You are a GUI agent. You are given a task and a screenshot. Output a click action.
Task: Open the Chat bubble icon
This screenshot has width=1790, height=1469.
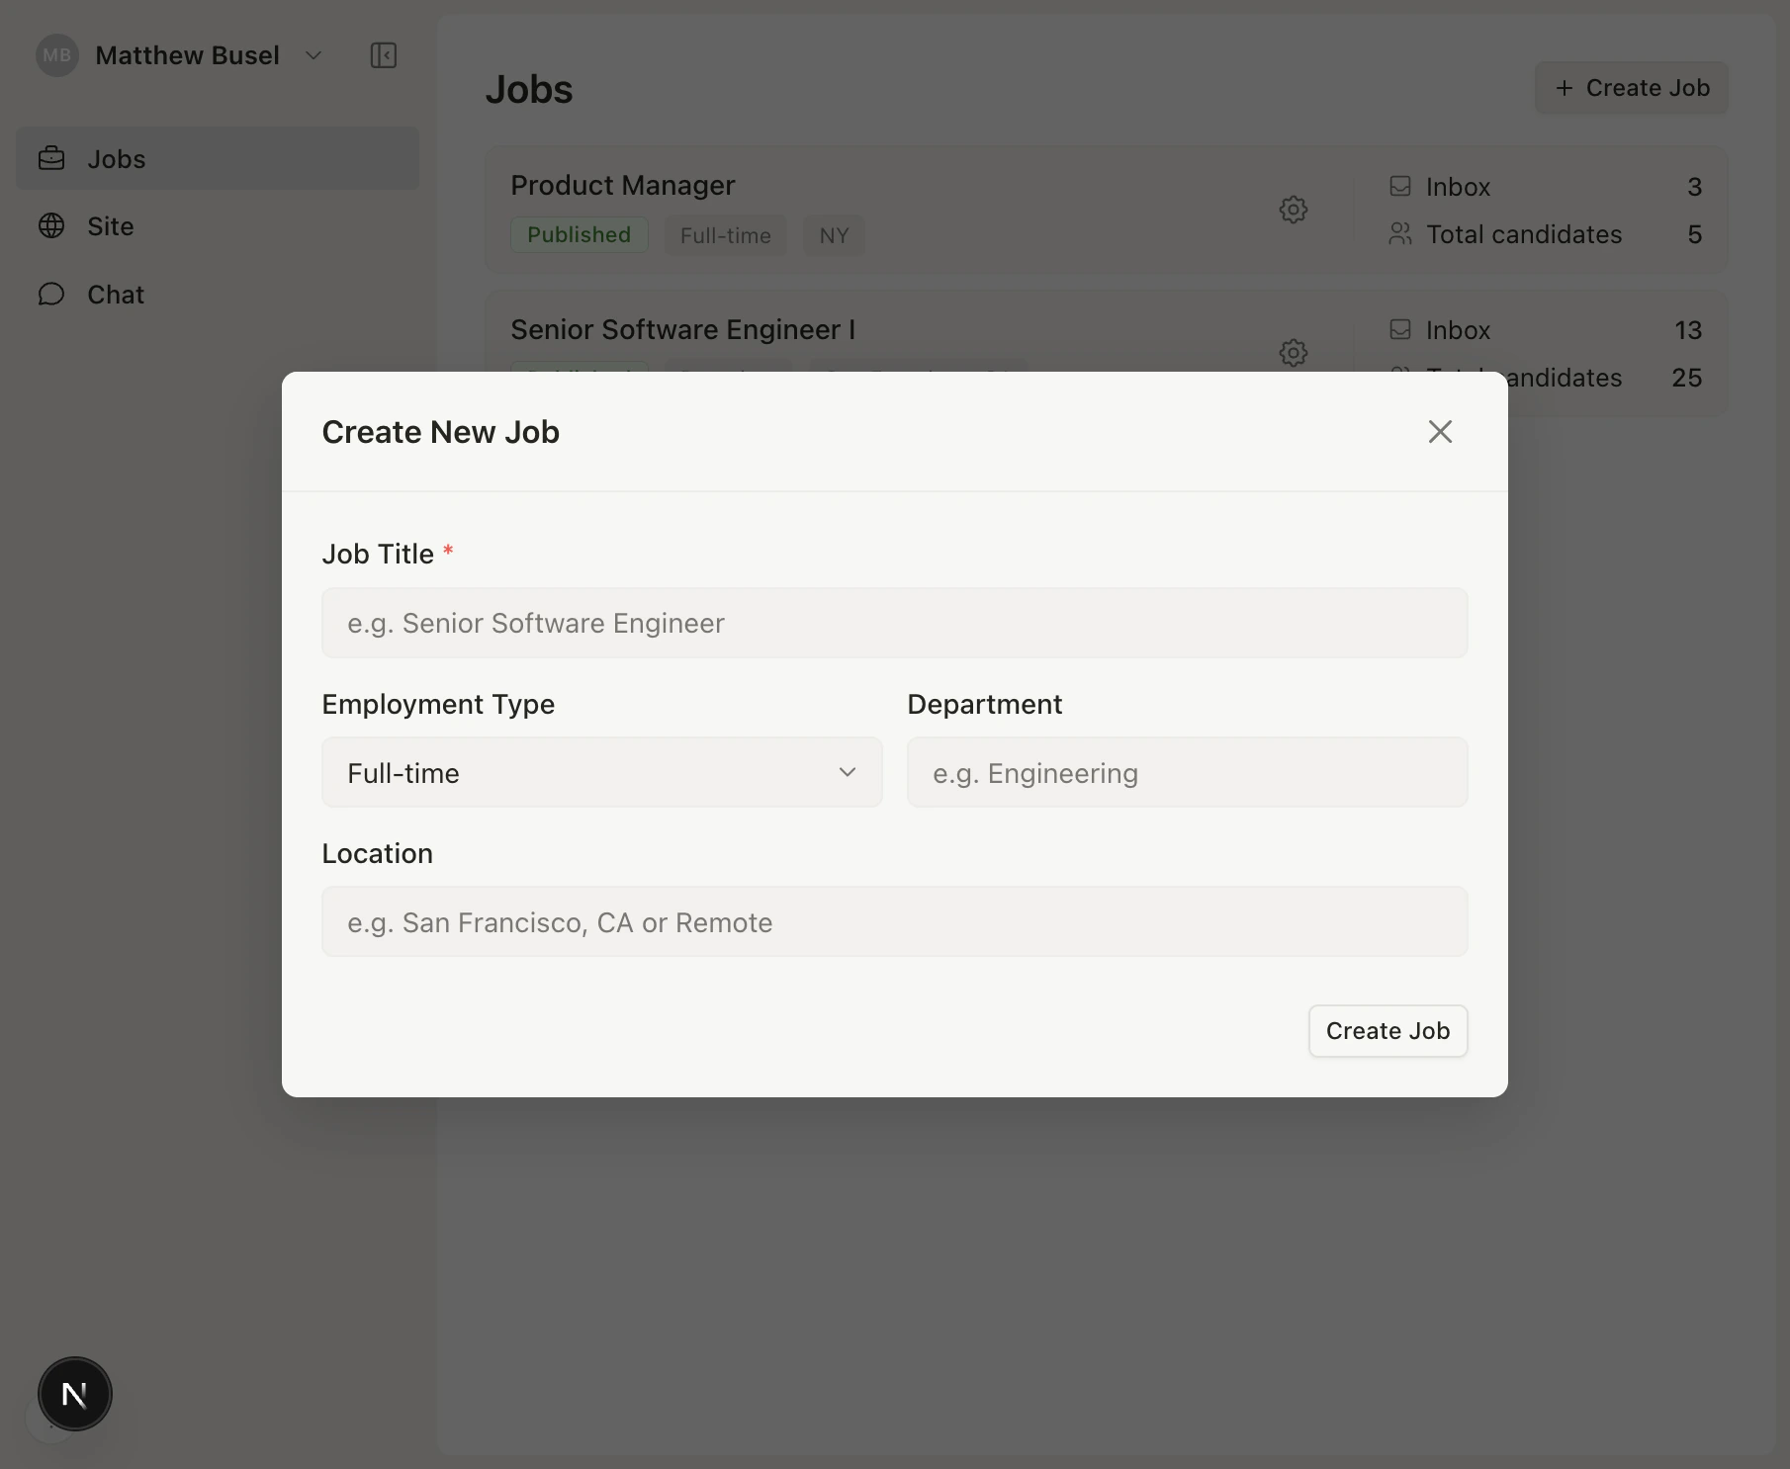pos(51,294)
